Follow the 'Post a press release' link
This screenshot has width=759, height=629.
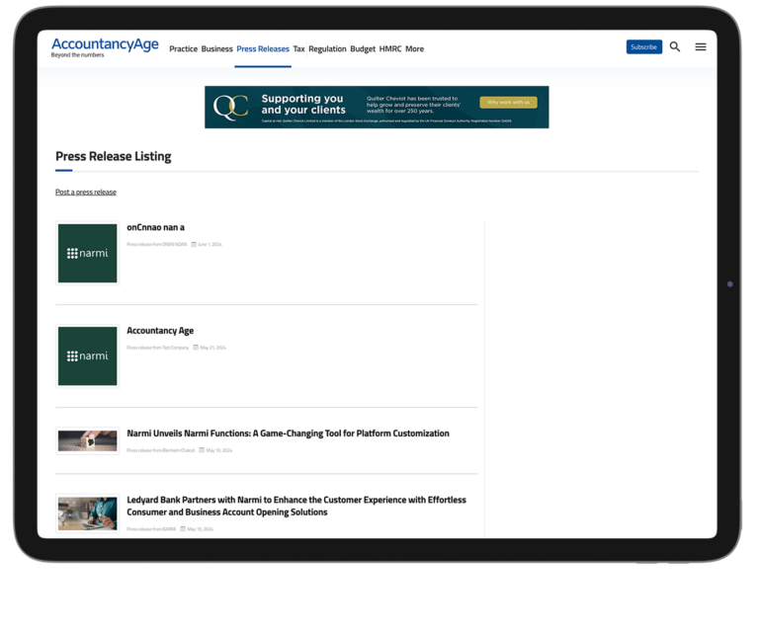86,193
